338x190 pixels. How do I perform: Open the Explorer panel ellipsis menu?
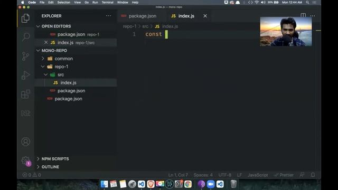pyautogui.click(x=108, y=16)
